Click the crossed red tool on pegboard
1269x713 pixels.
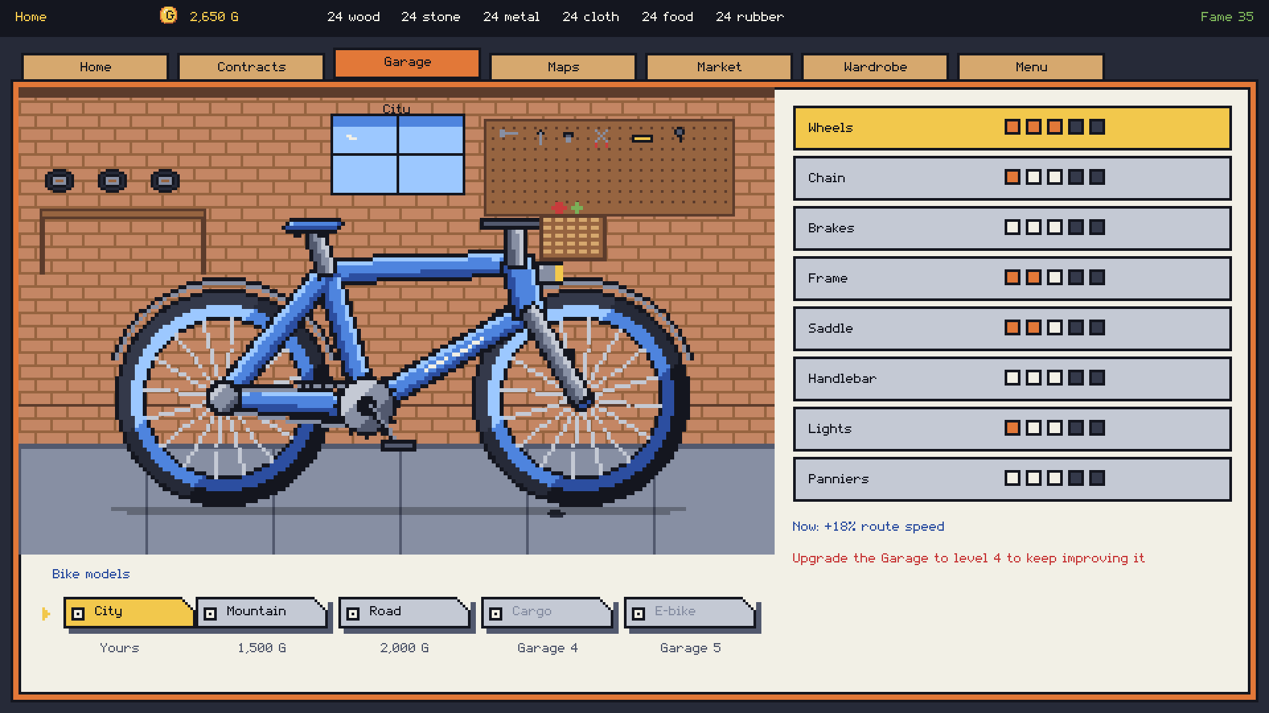click(x=601, y=137)
